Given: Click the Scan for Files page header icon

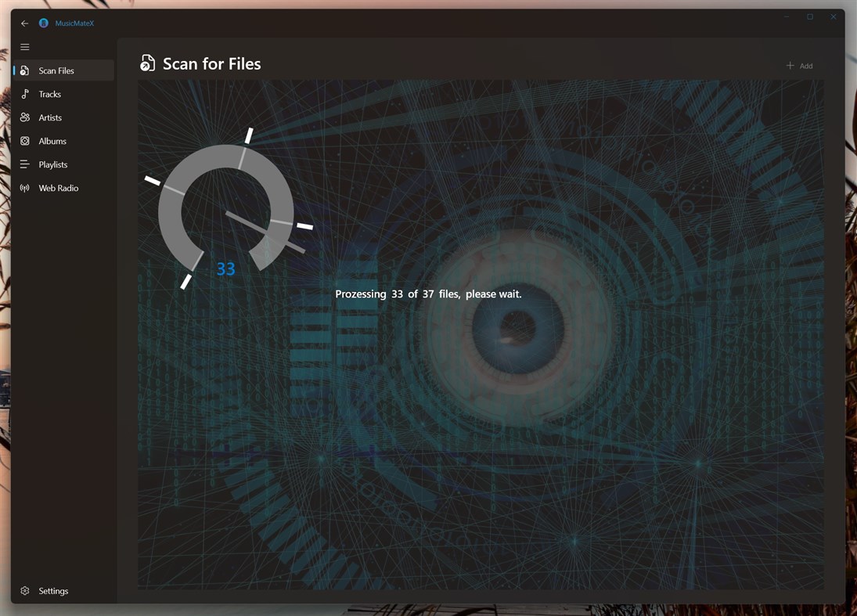Looking at the screenshot, I should 148,63.
